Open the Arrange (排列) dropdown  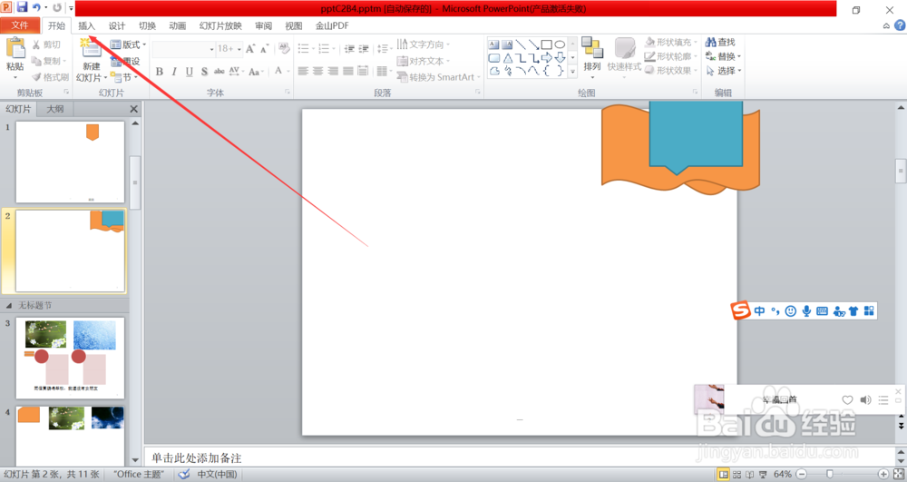pos(591,58)
